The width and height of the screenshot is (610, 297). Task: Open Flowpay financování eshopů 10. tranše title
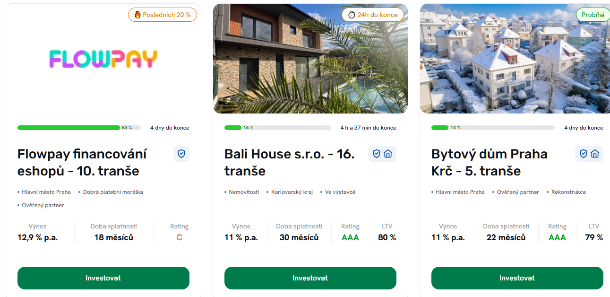[x=82, y=162]
